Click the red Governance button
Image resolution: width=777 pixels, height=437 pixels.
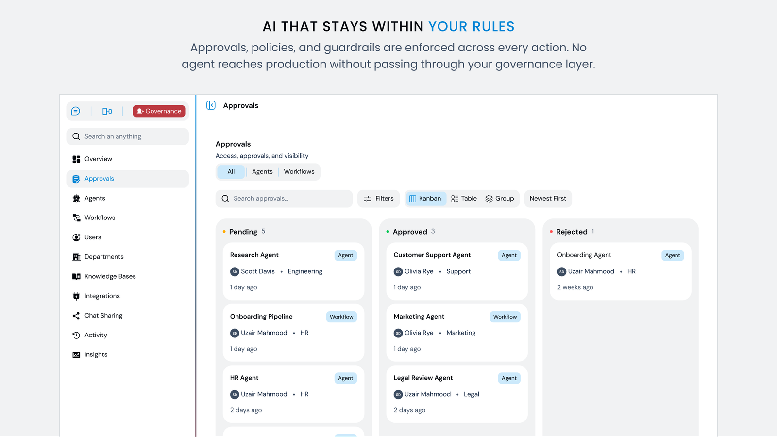click(x=159, y=111)
